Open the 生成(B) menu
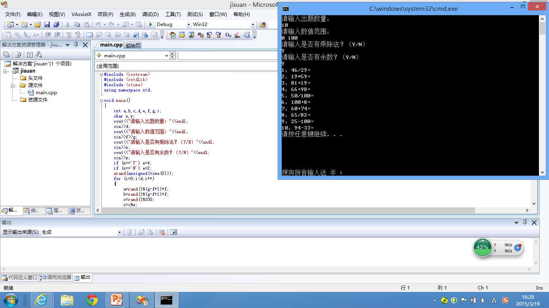Screen dimensions: 549x308 [x=128, y=14]
